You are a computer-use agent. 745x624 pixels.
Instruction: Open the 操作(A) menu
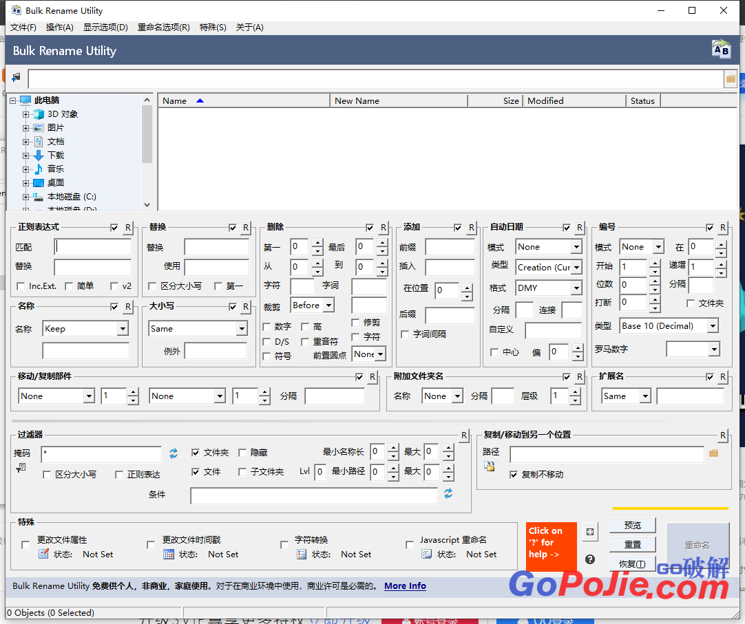click(x=60, y=28)
